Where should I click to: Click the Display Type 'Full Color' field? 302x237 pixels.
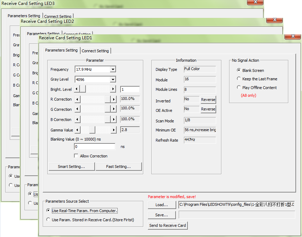click(x=200, y=69)
